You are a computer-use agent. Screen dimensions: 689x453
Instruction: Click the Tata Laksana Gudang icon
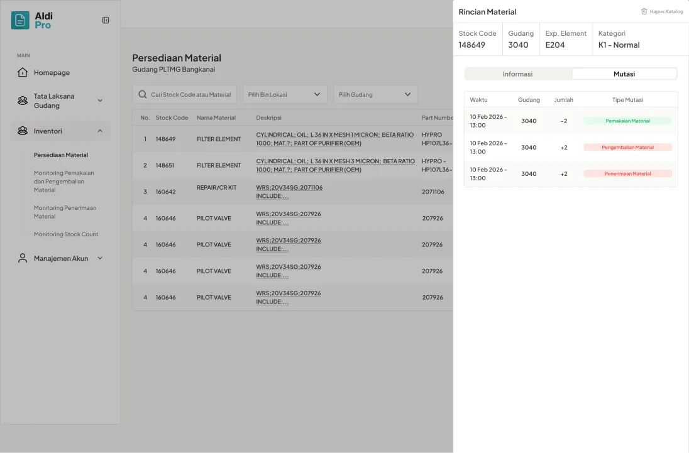click(23, 101)
